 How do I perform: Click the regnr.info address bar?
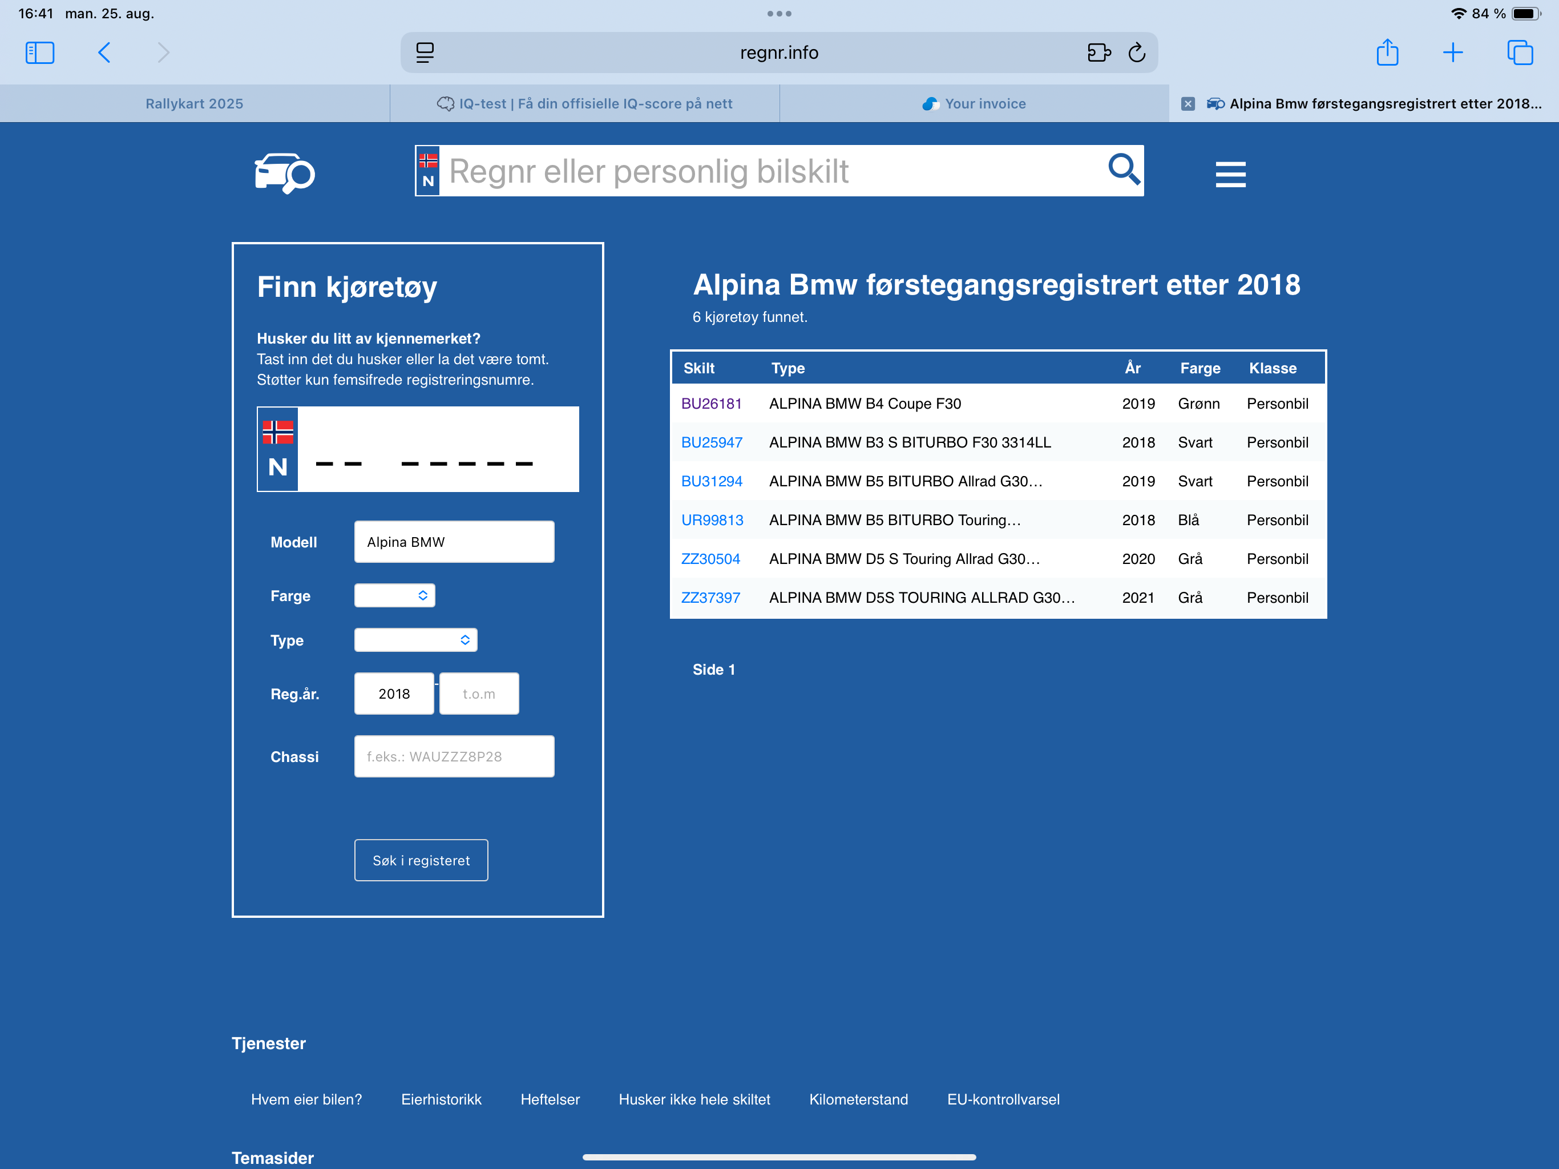coord(779,53)
